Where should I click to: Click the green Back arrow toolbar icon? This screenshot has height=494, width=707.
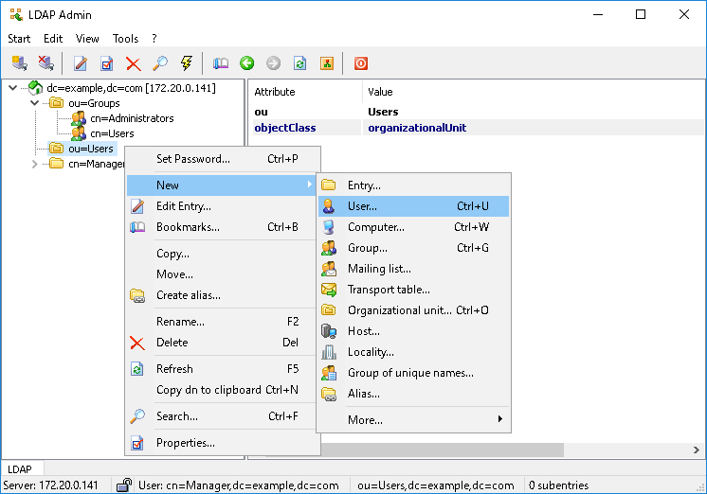(x=246, y=63)
